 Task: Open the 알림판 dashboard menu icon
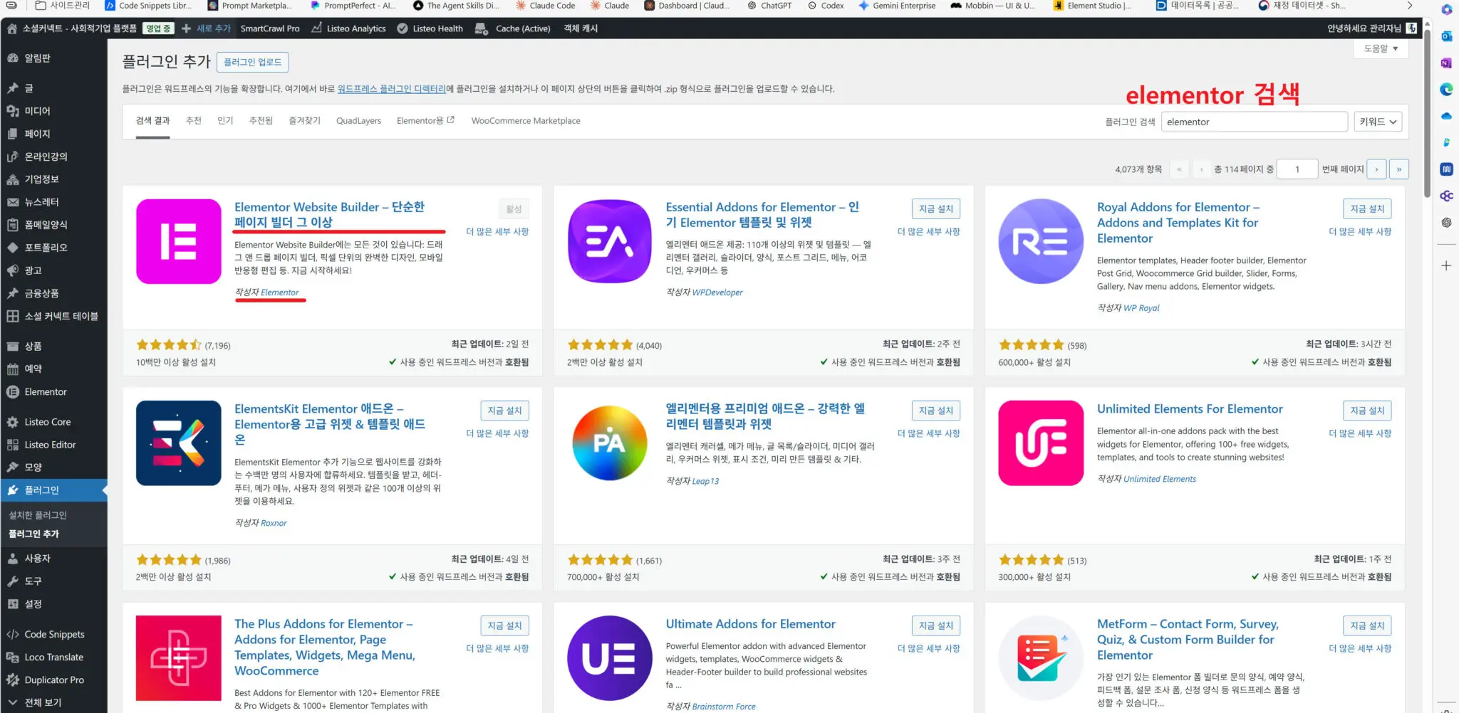13,58
